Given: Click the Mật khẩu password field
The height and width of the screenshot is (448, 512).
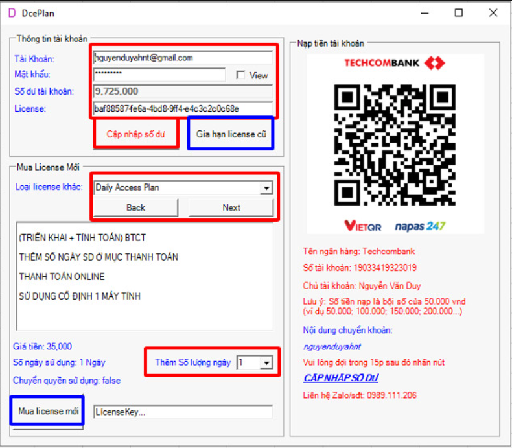Looking at the screenshot, I should click(159, 75).
